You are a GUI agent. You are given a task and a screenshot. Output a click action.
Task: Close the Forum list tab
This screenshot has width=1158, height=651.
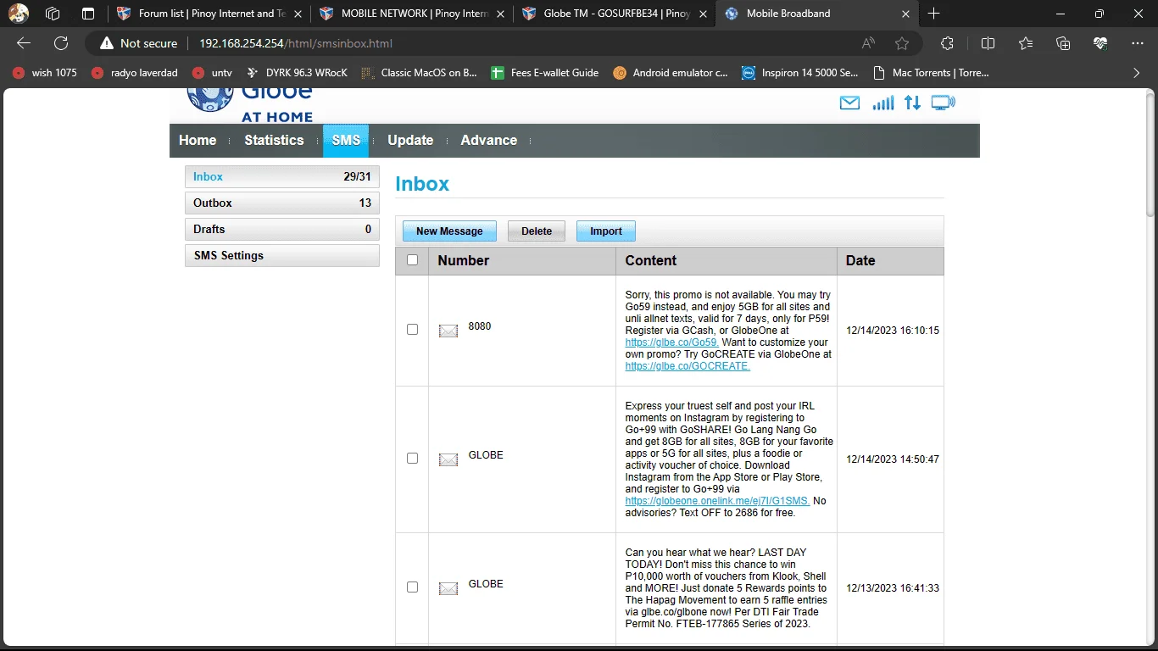coord(297,14)
